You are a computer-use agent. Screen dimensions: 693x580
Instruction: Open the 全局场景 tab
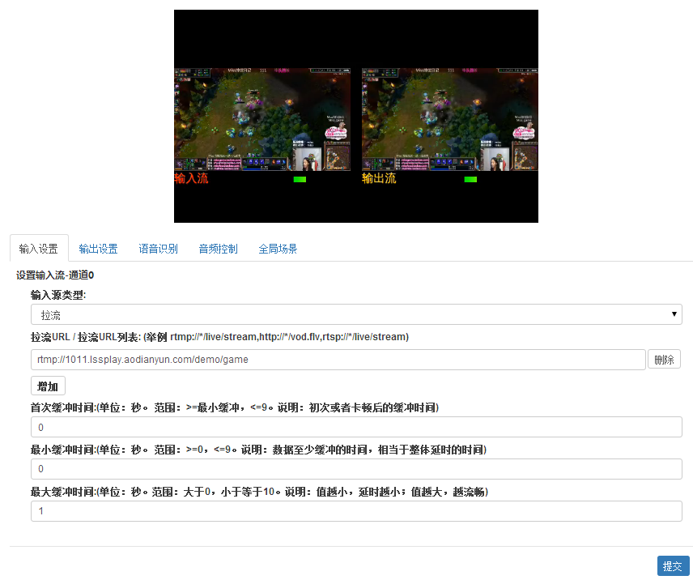click(x=278, y=249)
